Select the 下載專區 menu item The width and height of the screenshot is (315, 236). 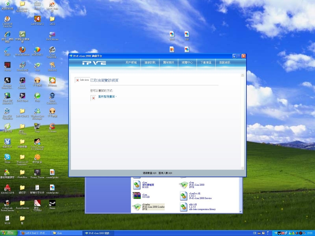click(206, 63)
